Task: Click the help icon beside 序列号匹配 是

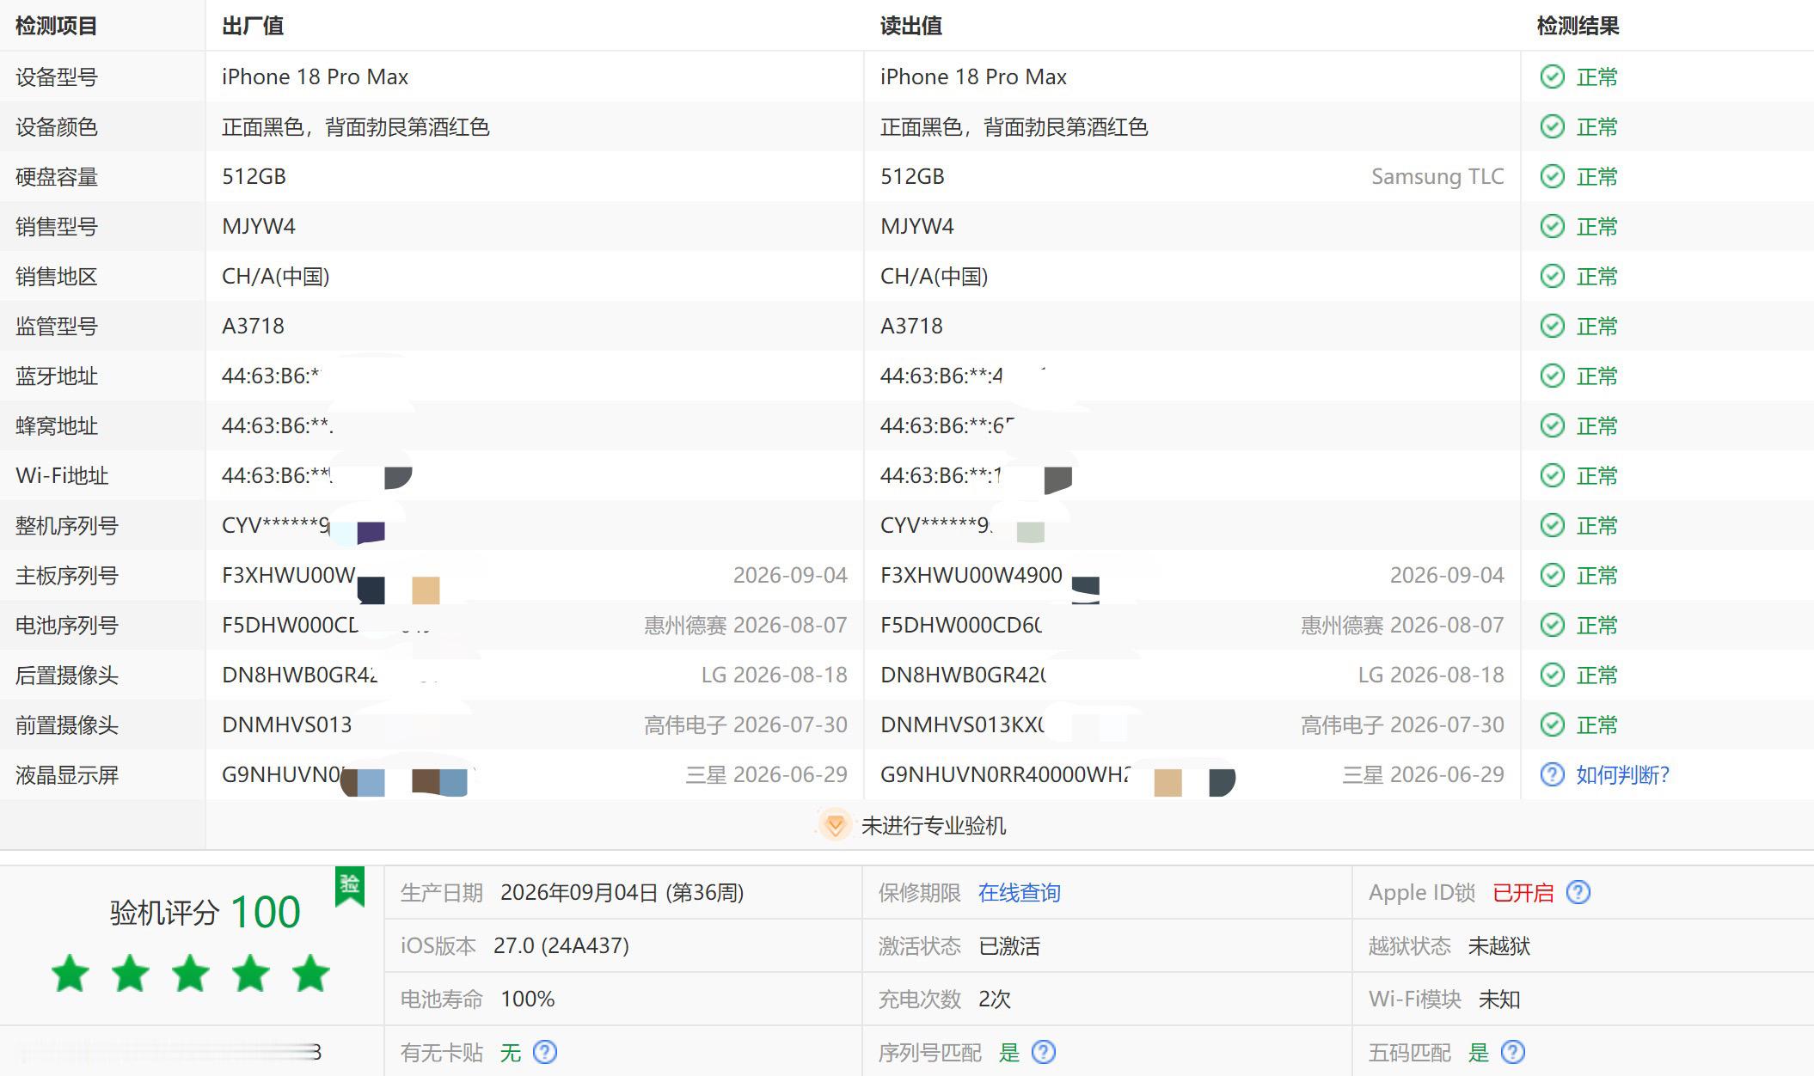Action: [x=1043, y=1052]
